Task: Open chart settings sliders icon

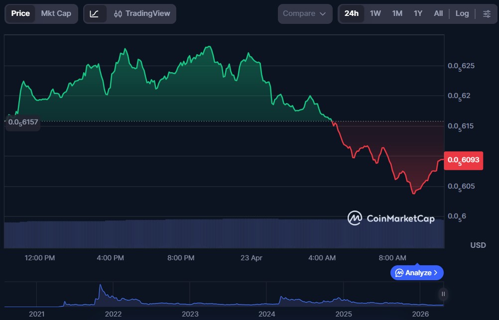Action: point(487,13)
